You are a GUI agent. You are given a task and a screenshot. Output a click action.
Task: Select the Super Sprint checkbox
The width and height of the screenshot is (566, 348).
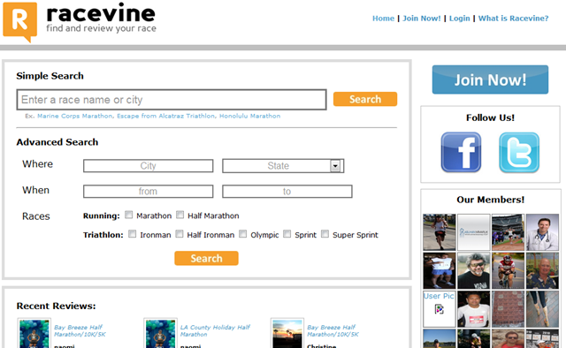pos(325,234)
